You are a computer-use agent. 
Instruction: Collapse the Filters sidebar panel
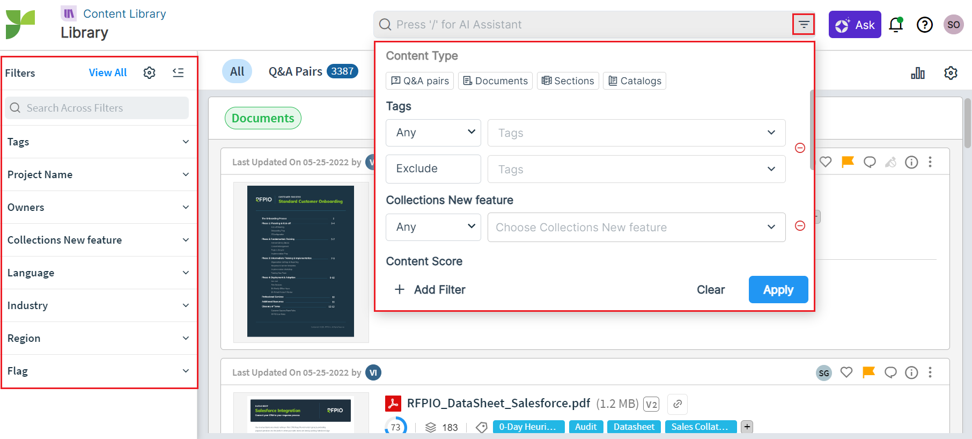click(x=178, y=72)
